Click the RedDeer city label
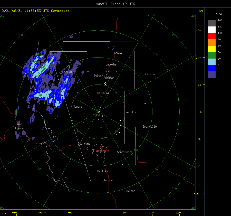The width and height of the screenshot is (231, 216). coord(109,78)
